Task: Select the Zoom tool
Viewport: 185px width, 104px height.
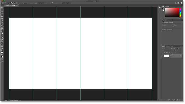Action: [2, 50]
